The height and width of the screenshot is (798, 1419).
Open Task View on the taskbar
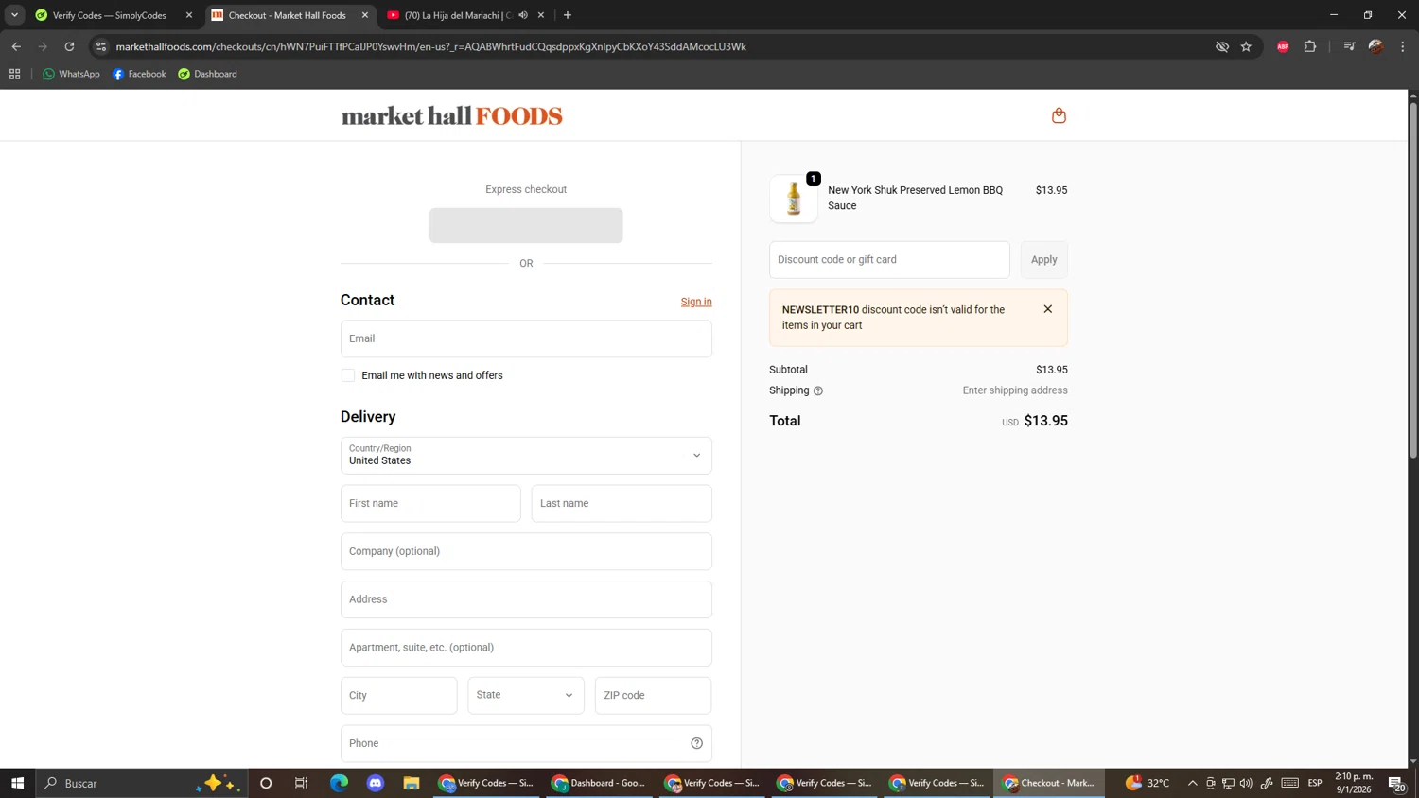pos(302,783)
